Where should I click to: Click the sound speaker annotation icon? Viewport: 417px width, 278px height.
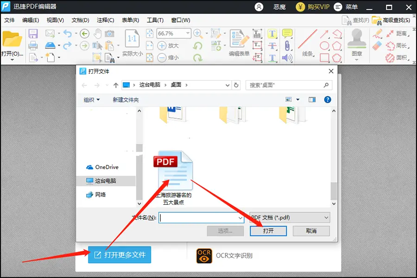(x=287, y=57)
